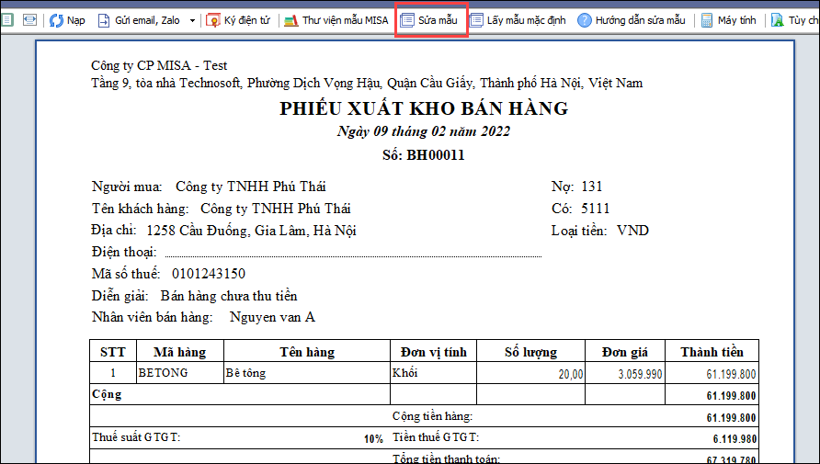Click the Nạp refresh icon

(56, 19)
